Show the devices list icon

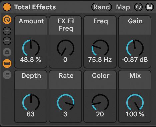pyautogui.click(x=7, y=75)
